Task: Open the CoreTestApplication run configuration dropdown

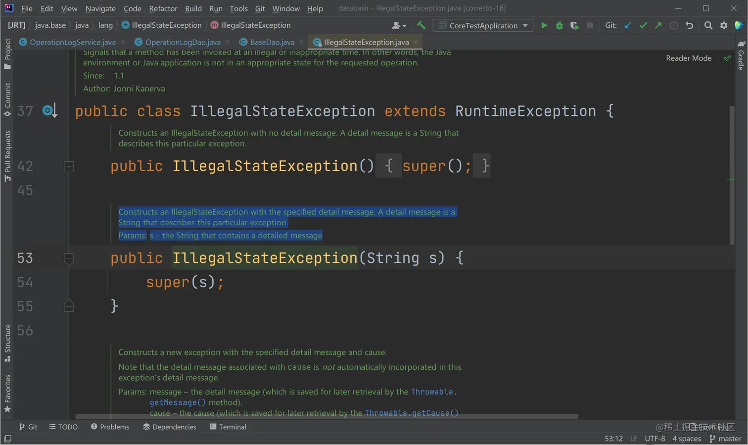Action: pyautogui.click(x=483, y=25)
